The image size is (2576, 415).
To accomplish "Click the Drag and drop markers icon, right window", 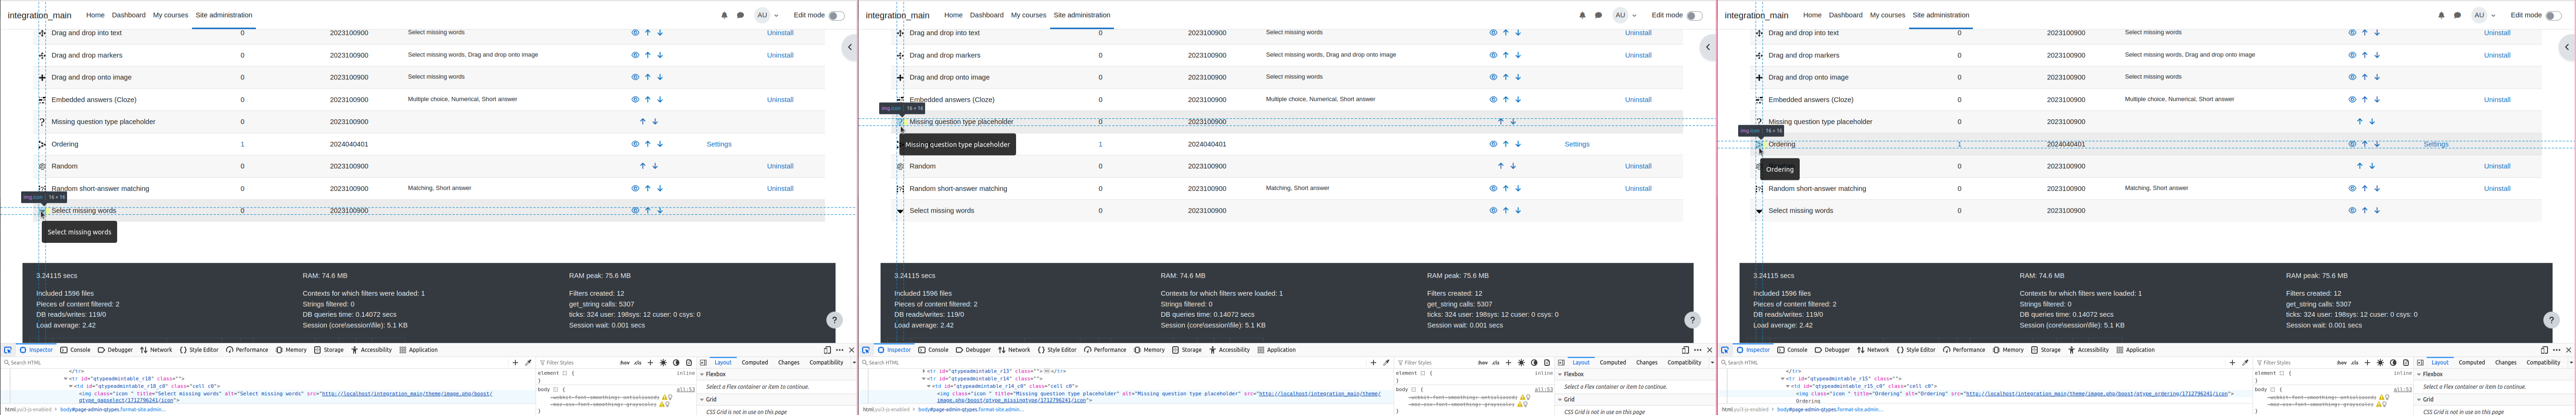I will [x=1759, y=55].
